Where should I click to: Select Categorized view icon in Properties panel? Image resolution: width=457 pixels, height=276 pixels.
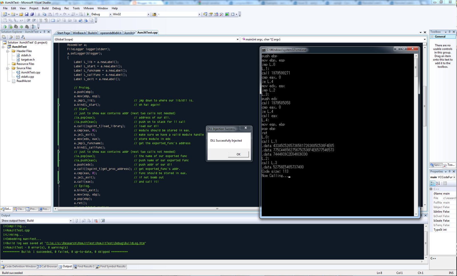(x=433, y=183)
